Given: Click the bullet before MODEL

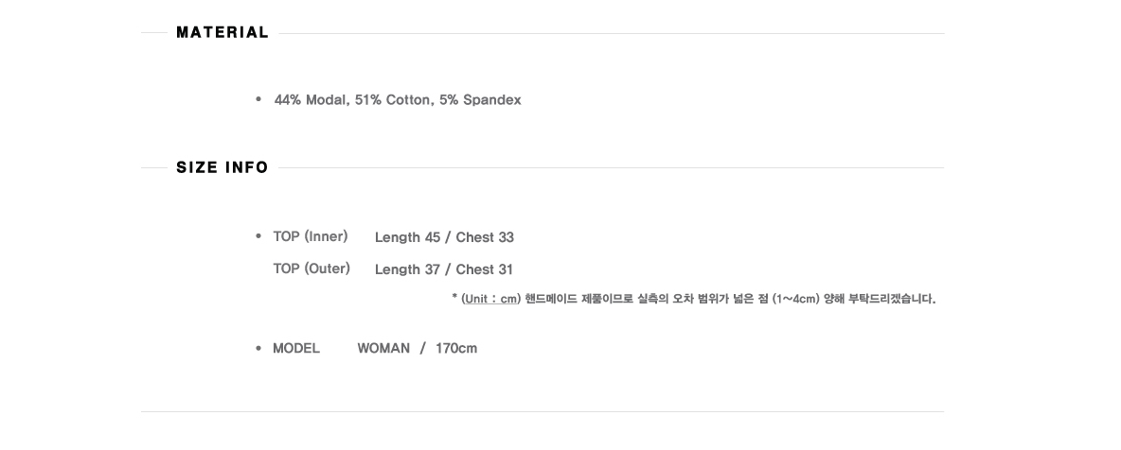Looking at the screenshot, I should [x=258, y=348].
